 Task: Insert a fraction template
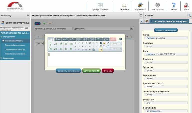click(x=50, y=44)
